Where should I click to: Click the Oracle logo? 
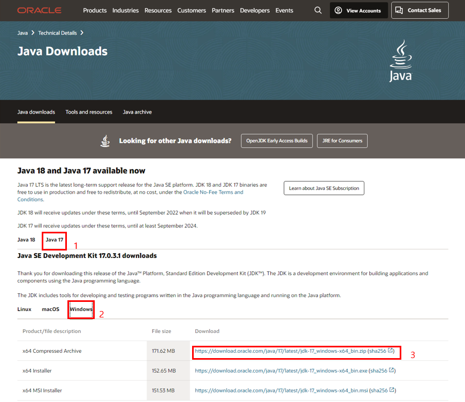[40, 10]
